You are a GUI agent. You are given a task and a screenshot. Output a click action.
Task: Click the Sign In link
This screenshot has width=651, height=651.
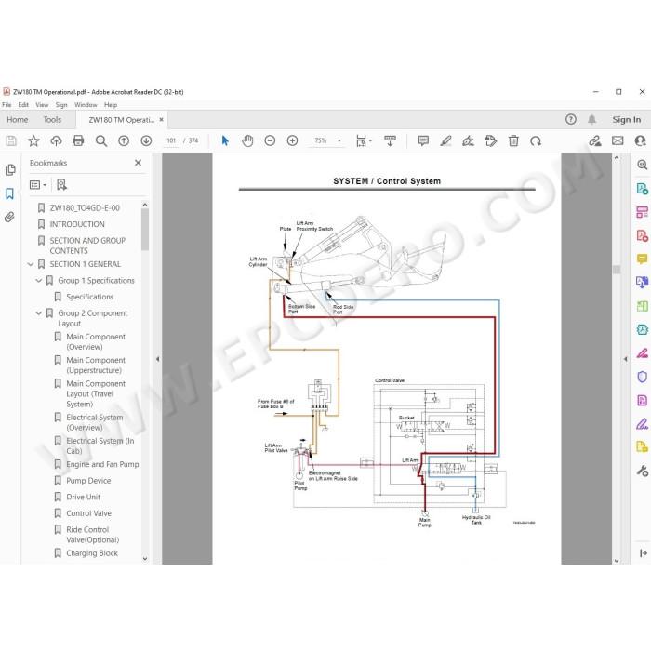(627, 120)
